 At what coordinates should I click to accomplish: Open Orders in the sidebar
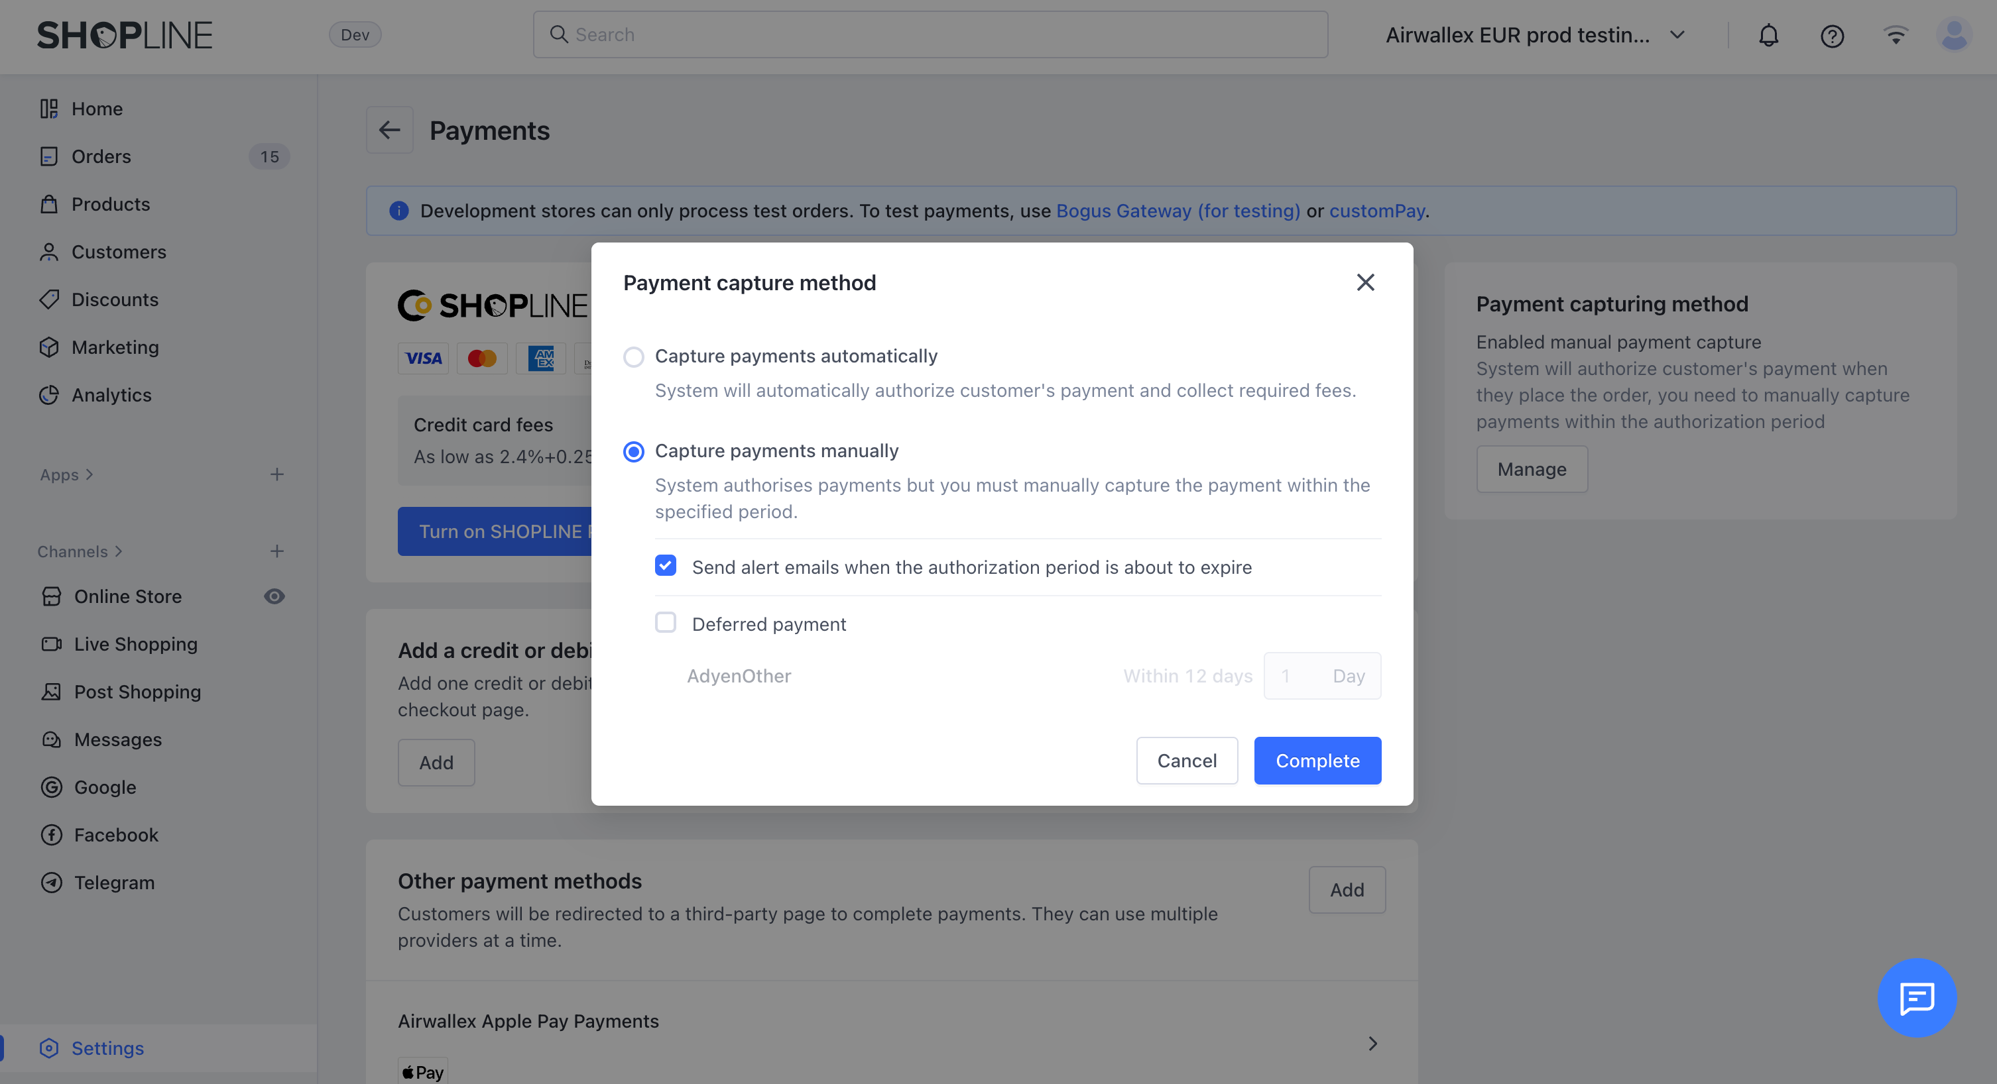[x=101, y=156]
